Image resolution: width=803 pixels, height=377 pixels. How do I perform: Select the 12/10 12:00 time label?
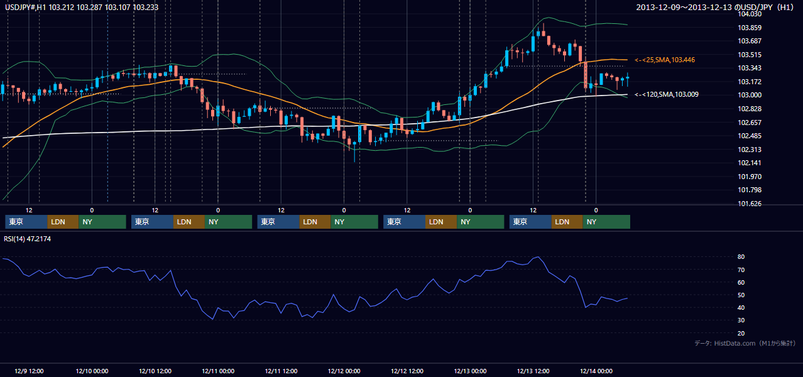tap(155, 371)
